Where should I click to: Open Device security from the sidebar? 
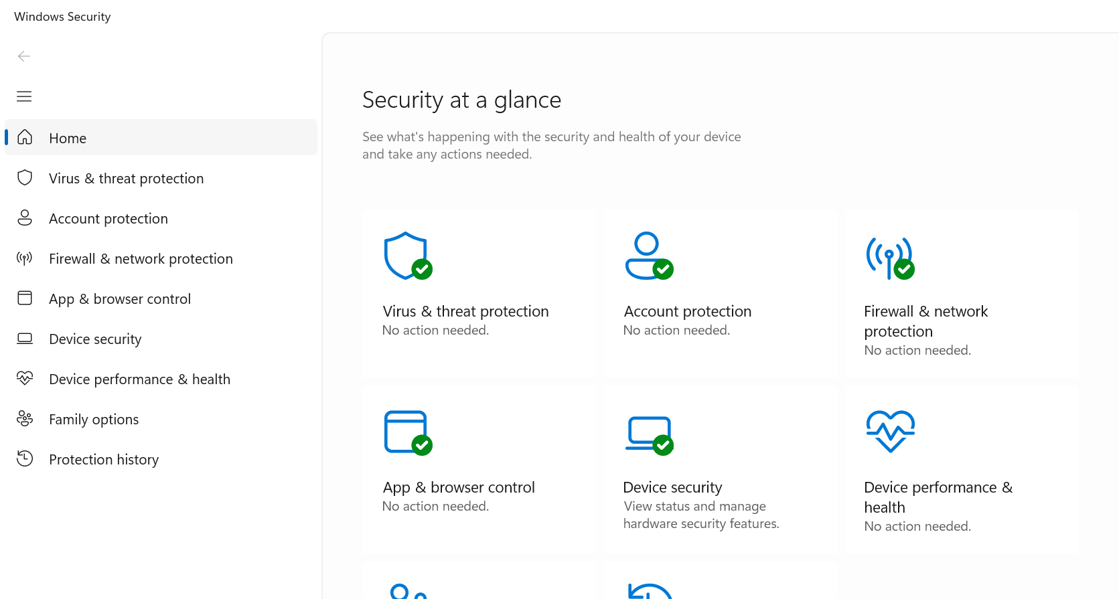(161, 339)
